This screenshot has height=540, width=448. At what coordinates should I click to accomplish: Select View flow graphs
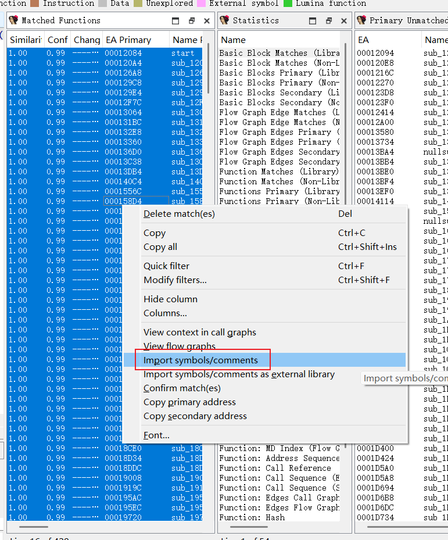[264, 346]
